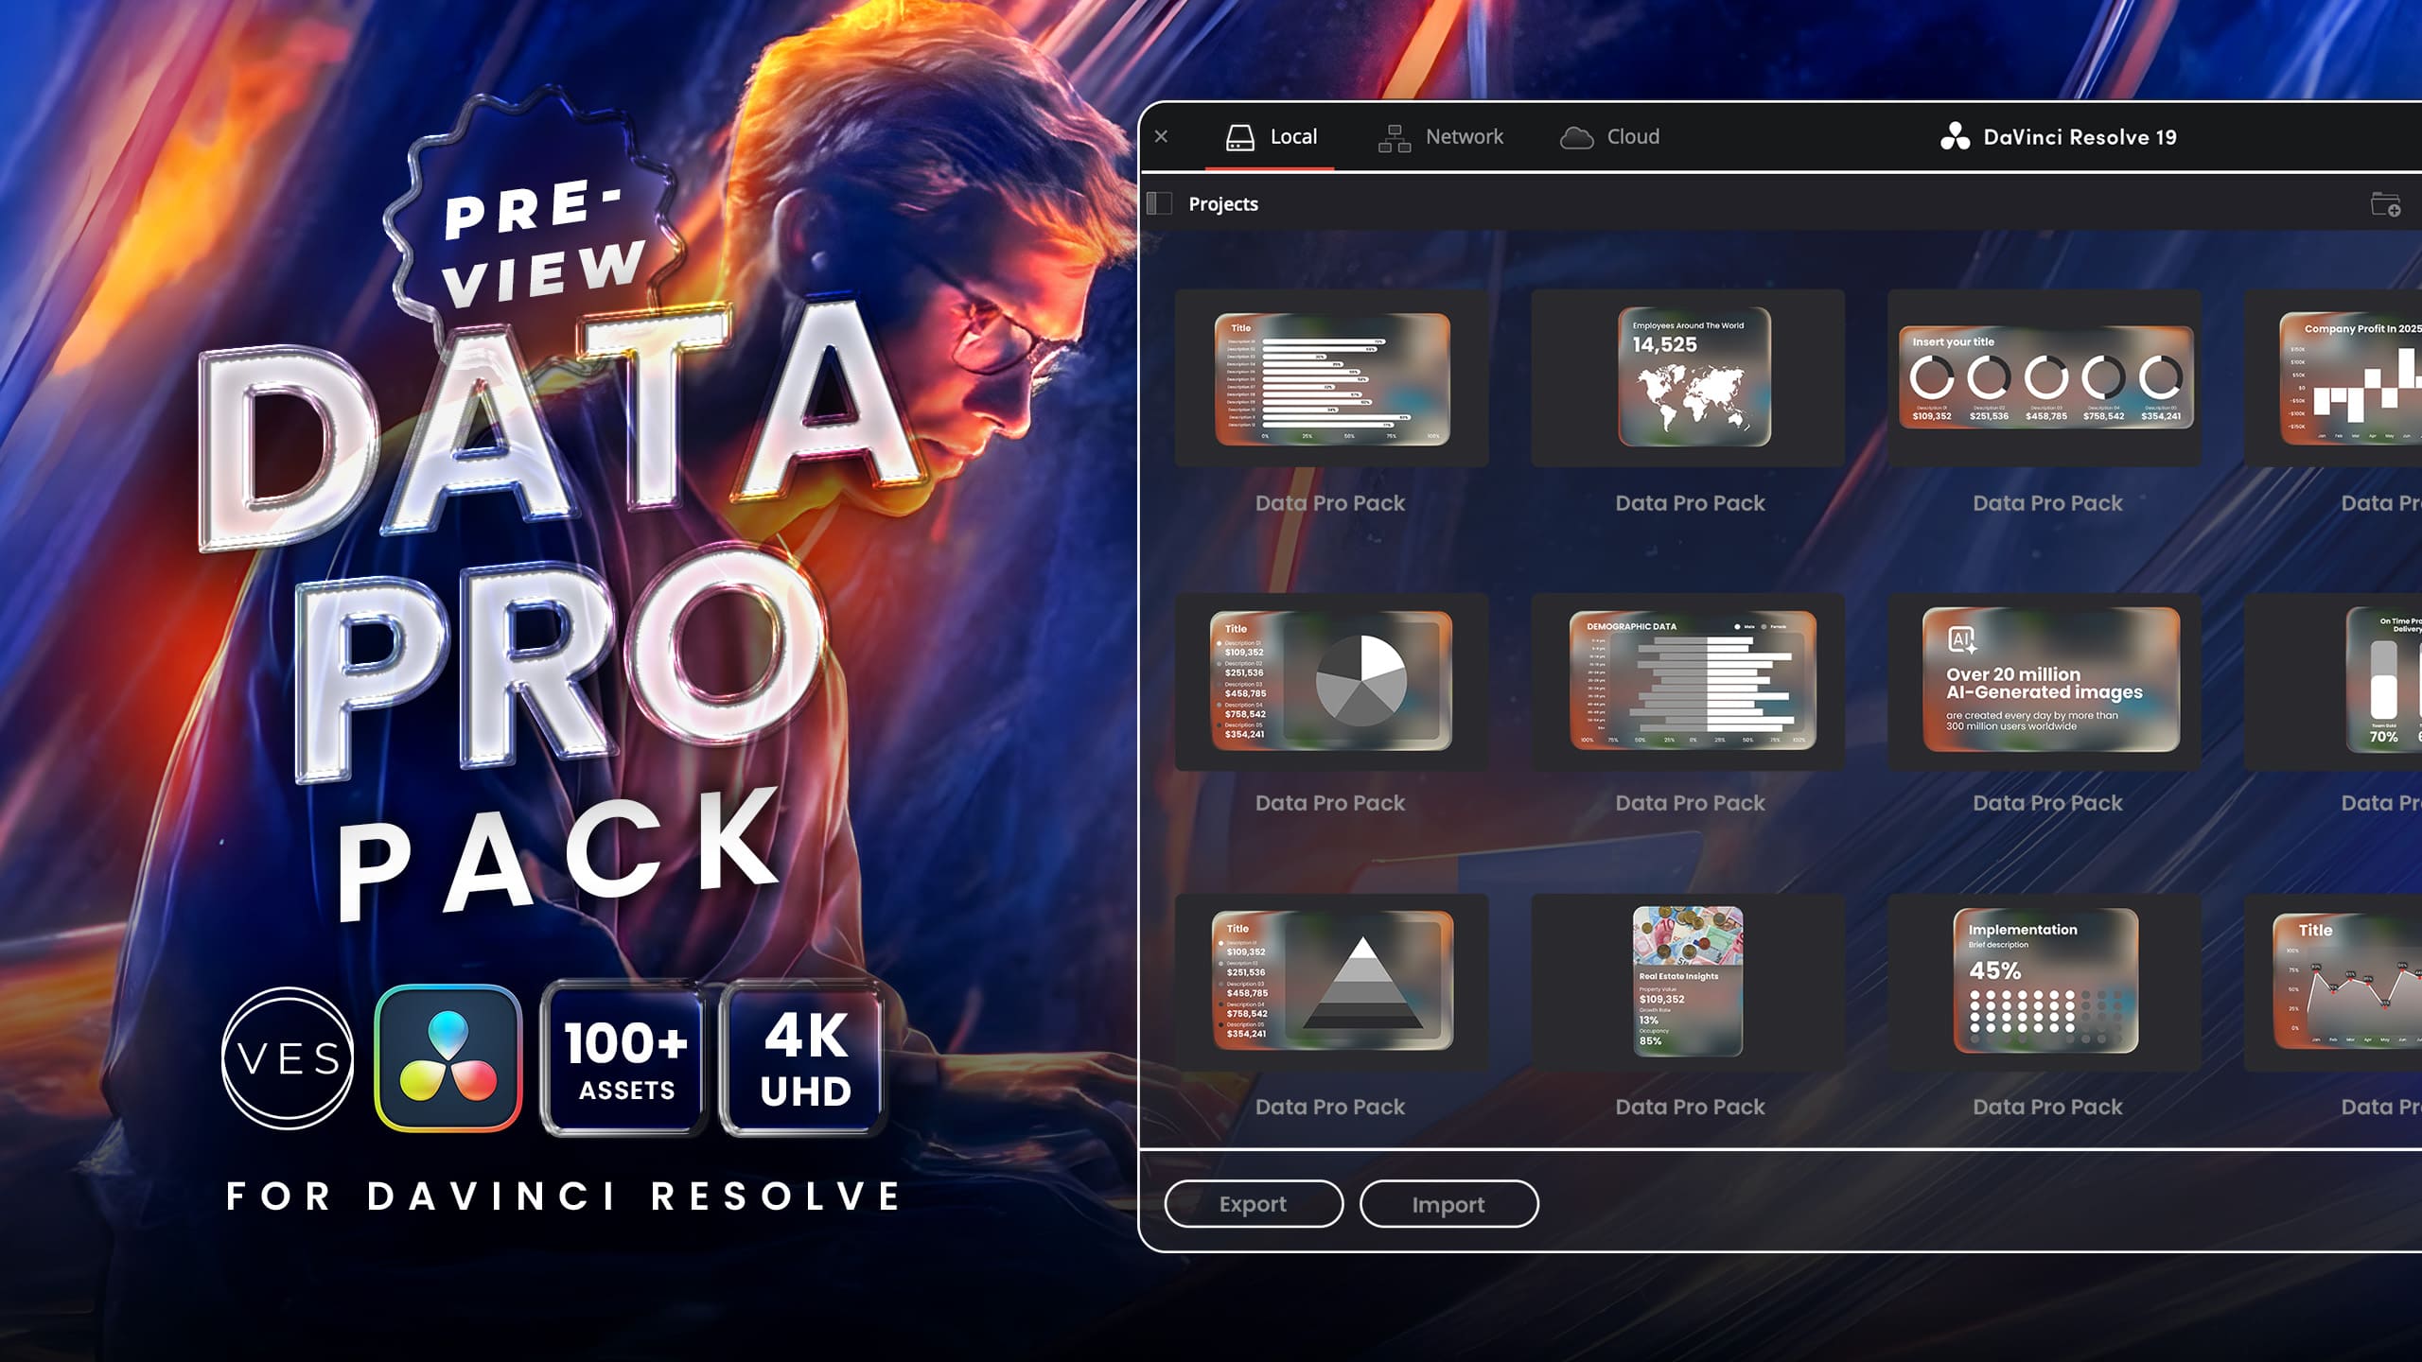Toggle the Projects sidebar panel icon
The height and width of the screenshot is (1362, 2422).
tap(1160, 203)
